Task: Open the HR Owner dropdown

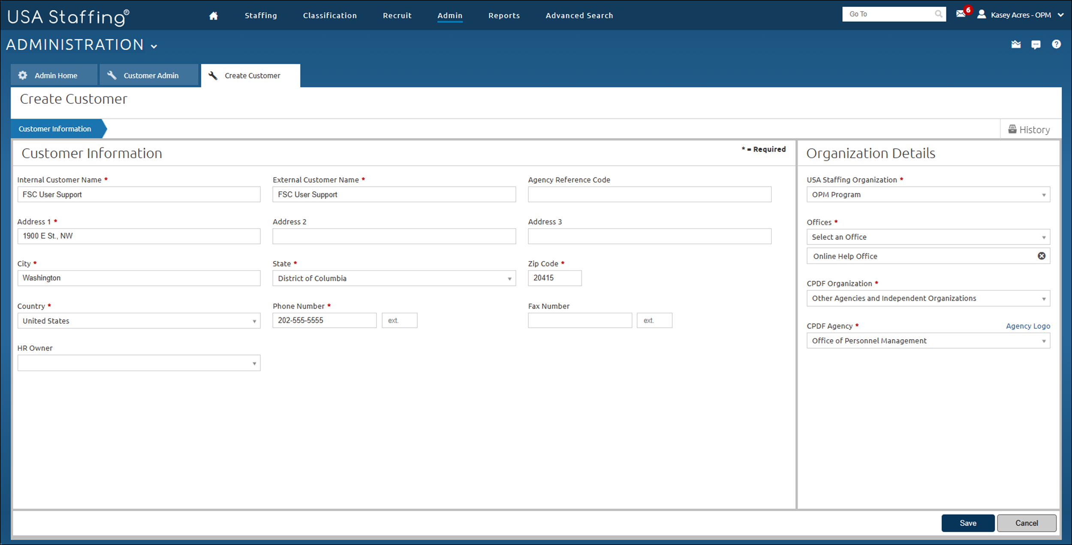Action: click(139, 363)
